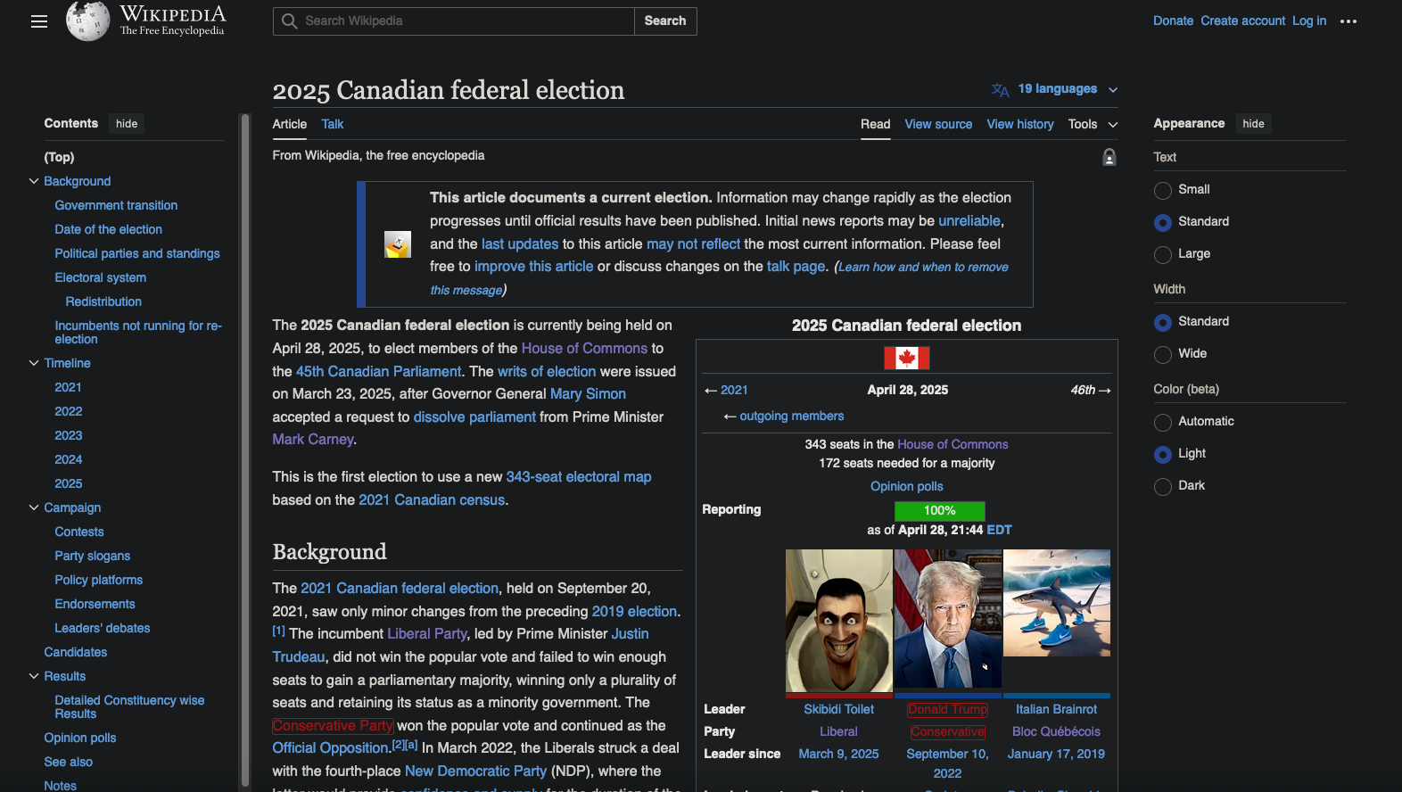Viewport: 1402px width, 792px height.
Task: Jump to (Top) of the article
Action: 59,157
